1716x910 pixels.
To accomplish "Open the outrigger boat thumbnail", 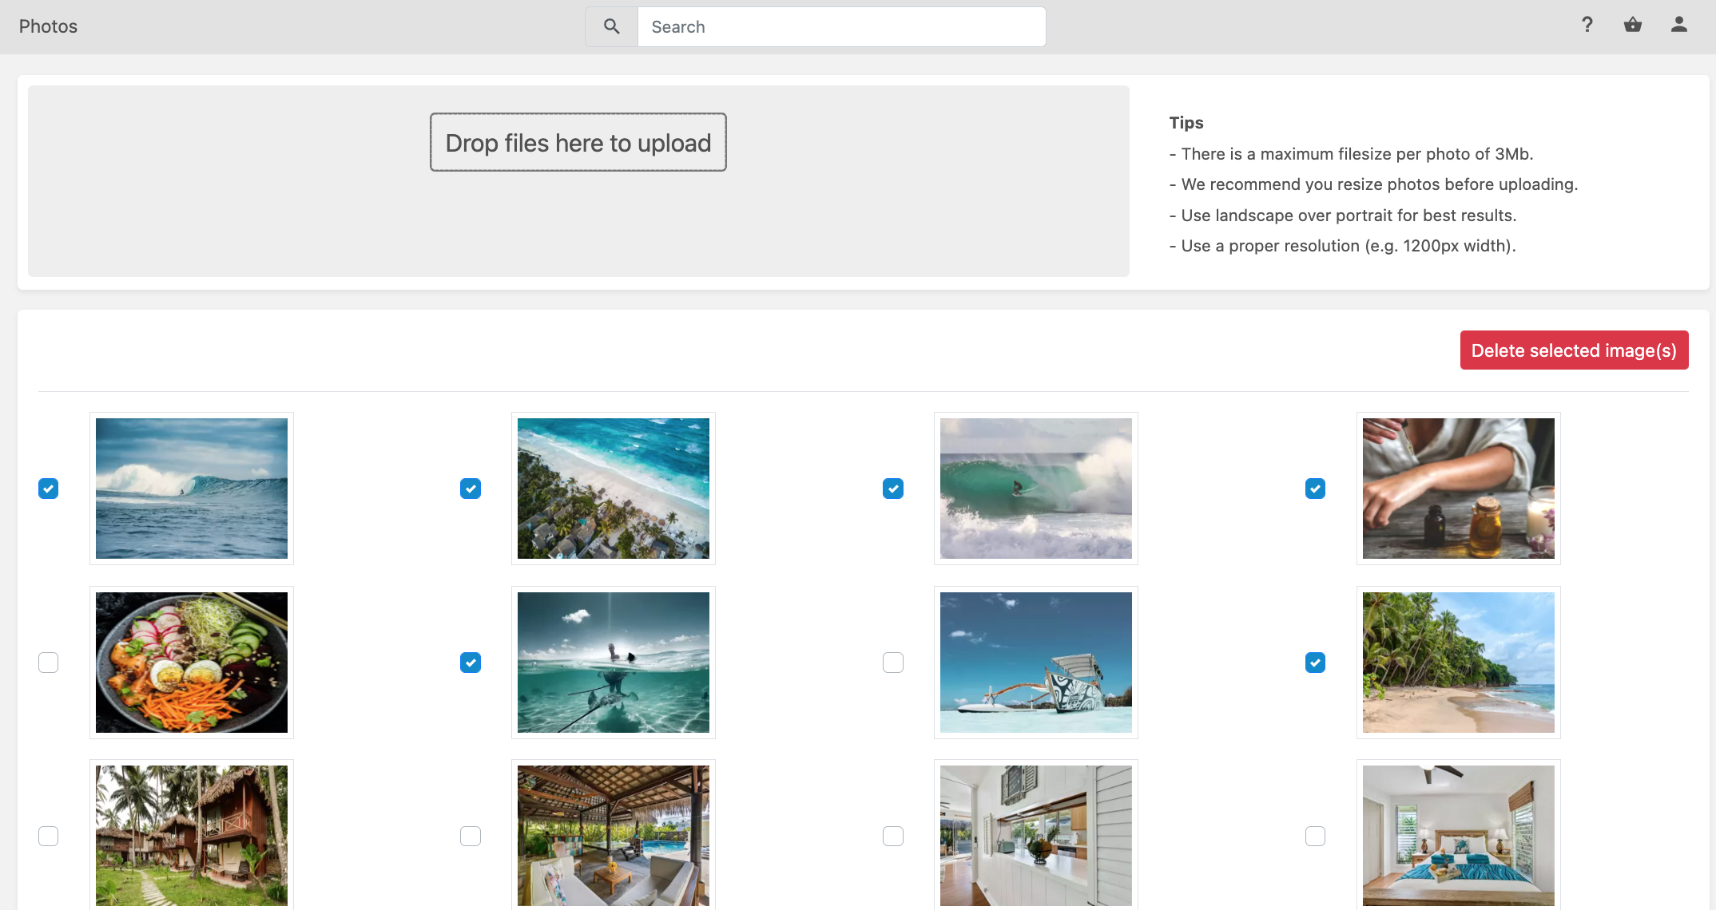I will click(x=1036, y=663).
